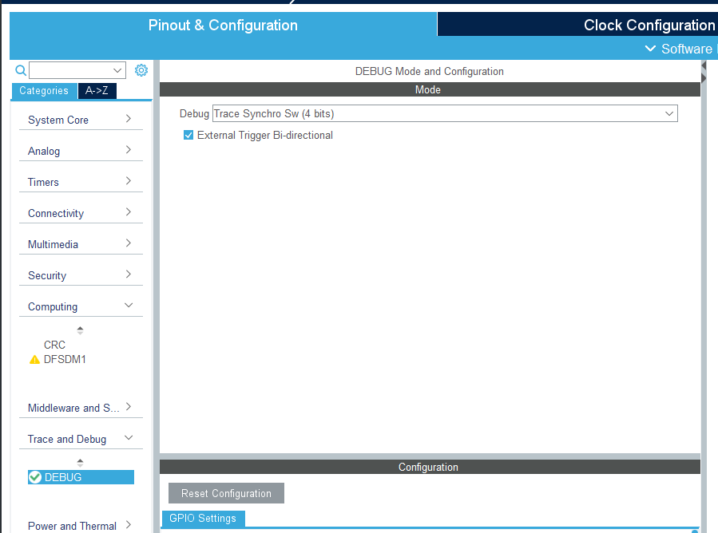Screen dimensions: 718x533
Task: Click the sort arrows above DEBUG item
Action: click(x=80, y=463)
